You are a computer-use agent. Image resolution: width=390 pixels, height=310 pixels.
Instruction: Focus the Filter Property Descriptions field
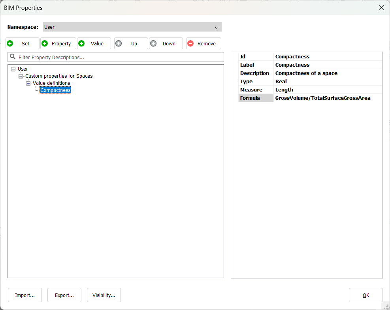(119, 57)
